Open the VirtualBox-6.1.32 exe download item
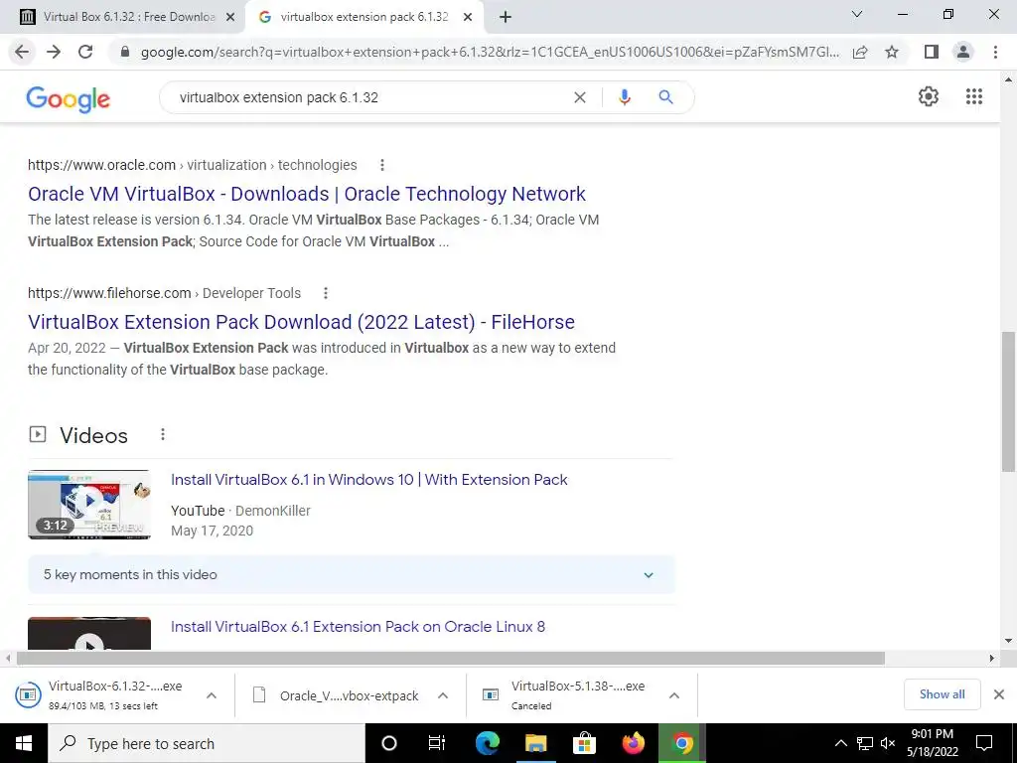 point(103,694)
